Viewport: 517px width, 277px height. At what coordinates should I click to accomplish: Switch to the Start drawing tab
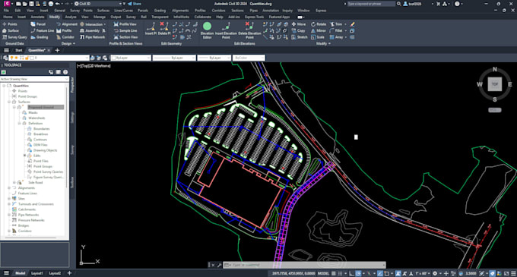point(19,50)
